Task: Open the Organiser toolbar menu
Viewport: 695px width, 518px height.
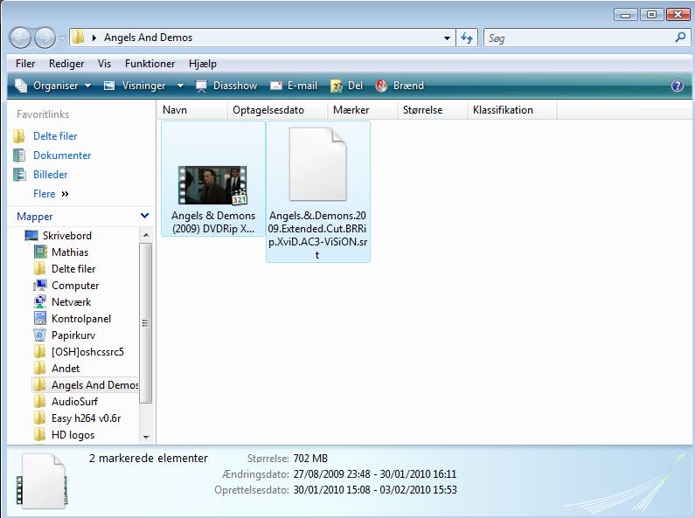Action: tap(52, 86)
